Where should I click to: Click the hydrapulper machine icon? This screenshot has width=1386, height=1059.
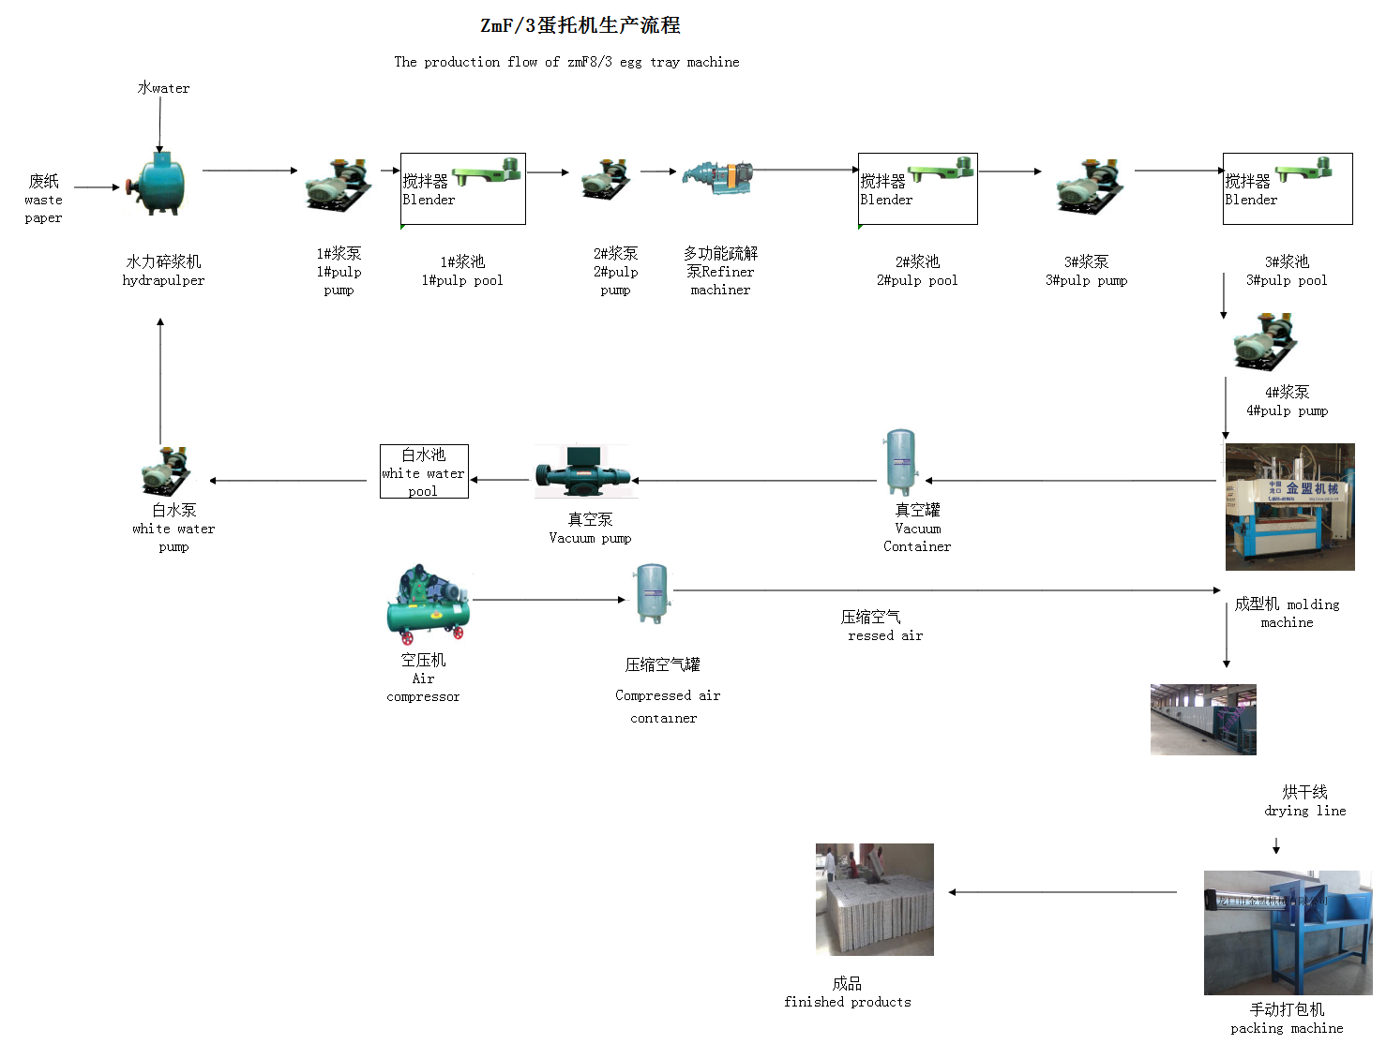(x=159, y=184)
